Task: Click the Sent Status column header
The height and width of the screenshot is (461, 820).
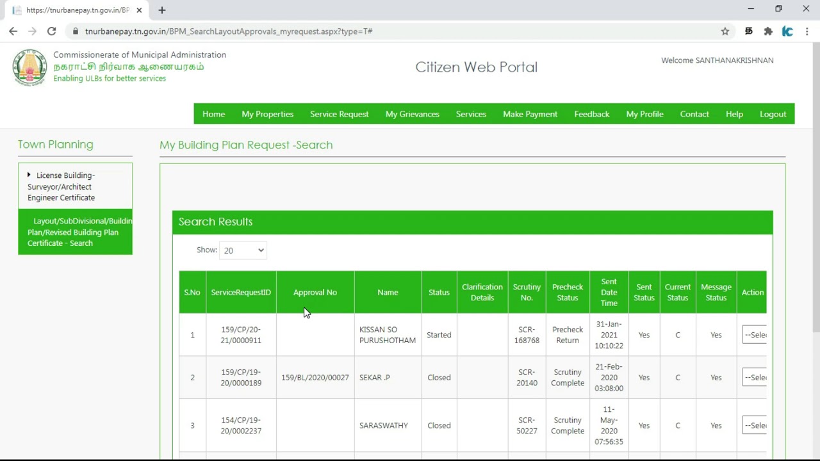Action: coord(644,292)
